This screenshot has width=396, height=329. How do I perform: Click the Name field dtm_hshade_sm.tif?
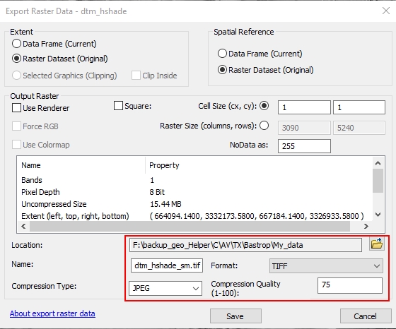(167, 265)
